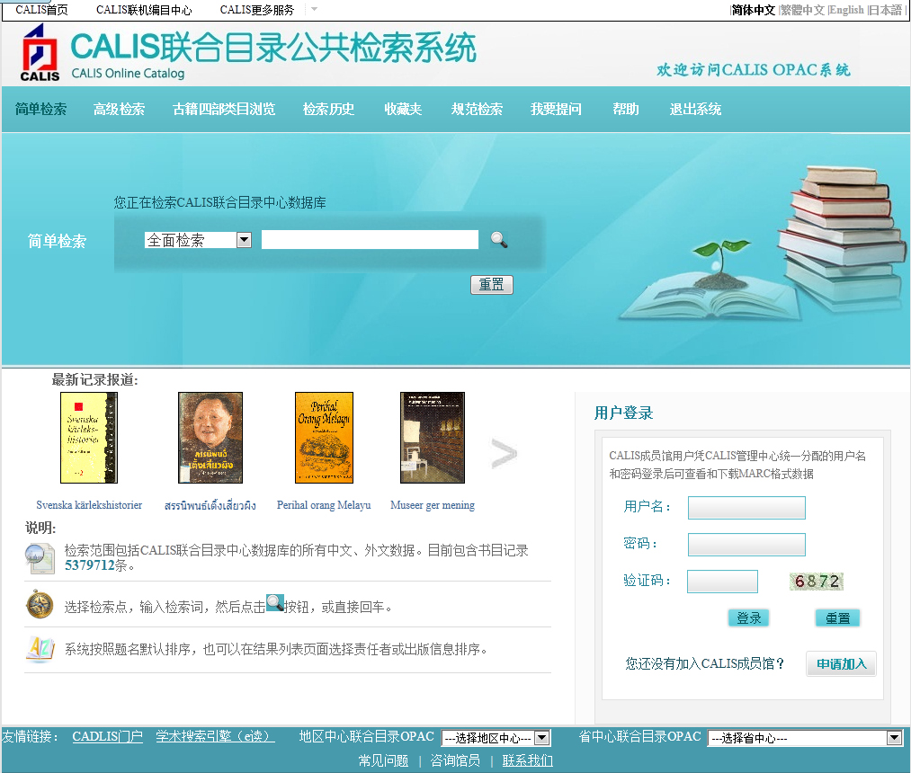Switch language to English link
The width and height of the screenshot is (911, 773).
tap(845, 10)
